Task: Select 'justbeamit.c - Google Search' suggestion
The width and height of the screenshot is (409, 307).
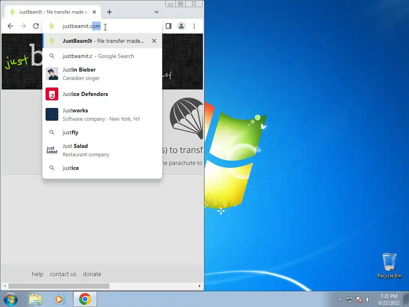Action: point(102,56)
